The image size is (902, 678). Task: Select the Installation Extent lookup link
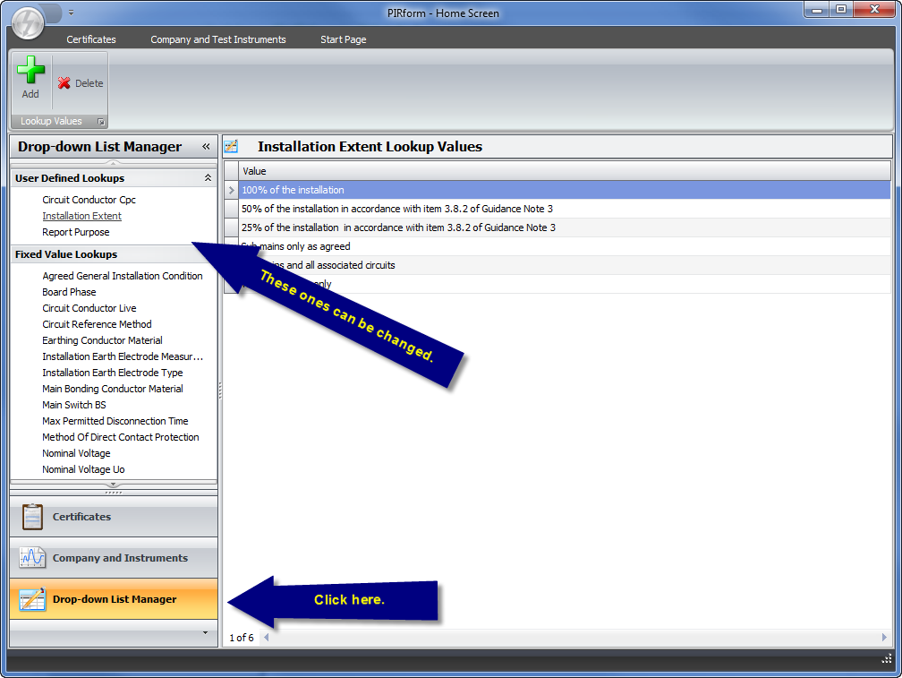pyautogui.click(x=81, y=216)
